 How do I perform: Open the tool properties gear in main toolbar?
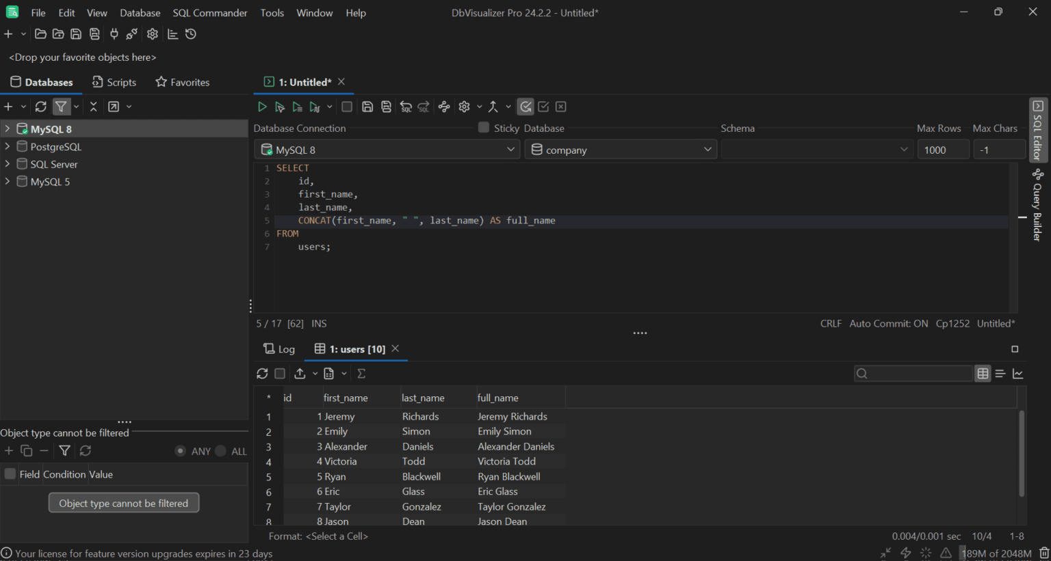tap(152, 34)
